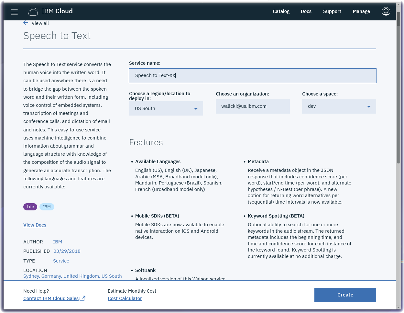Click the published date 03/29/2018
404x313 pixels.
pos(67,251)
